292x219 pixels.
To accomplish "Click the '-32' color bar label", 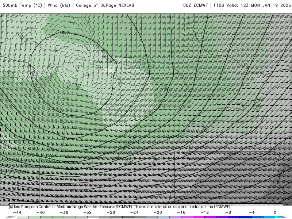I will (88, 212).
